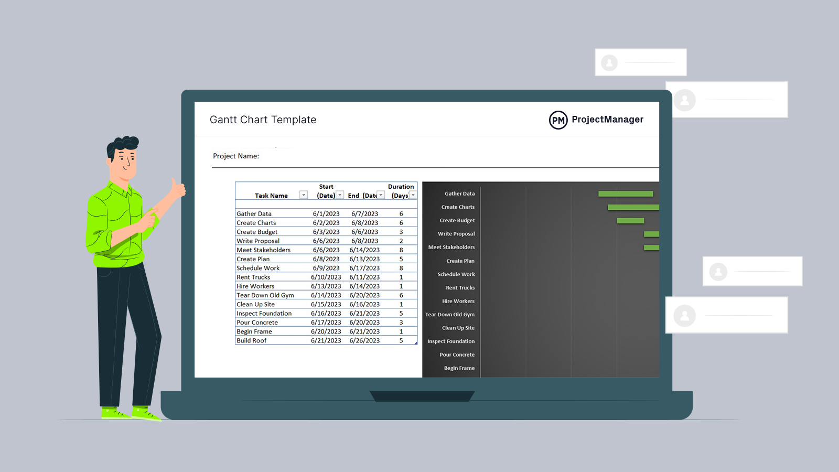Select the Inspect Foundation chart label
Viewport: 839px width, 472px height.
tap(451, 341)
